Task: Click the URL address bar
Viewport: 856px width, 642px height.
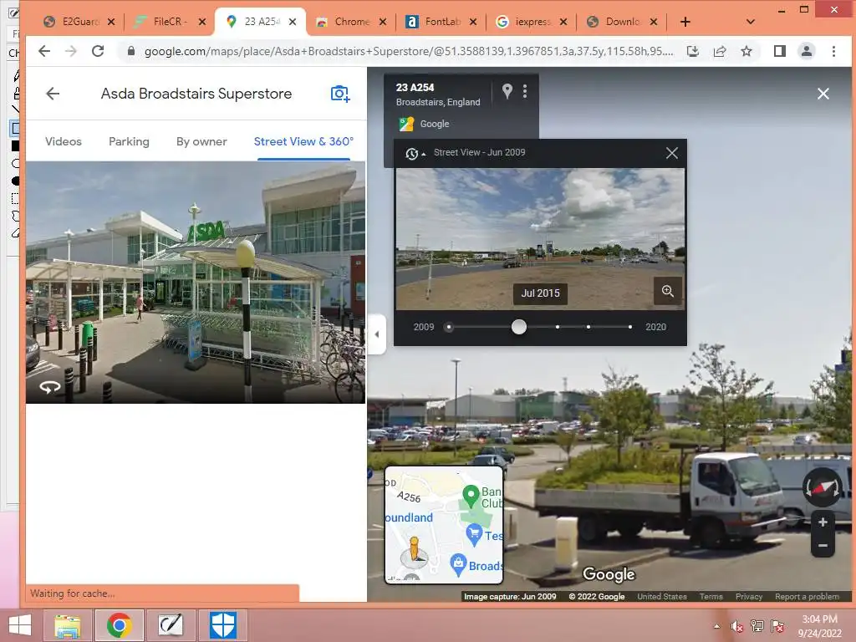Action: coord(408,51)
